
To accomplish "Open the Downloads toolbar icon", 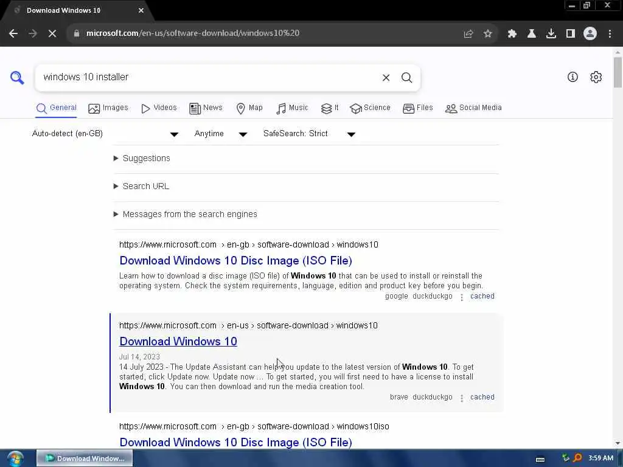I will pyautogui.click(x=551, y=34).
